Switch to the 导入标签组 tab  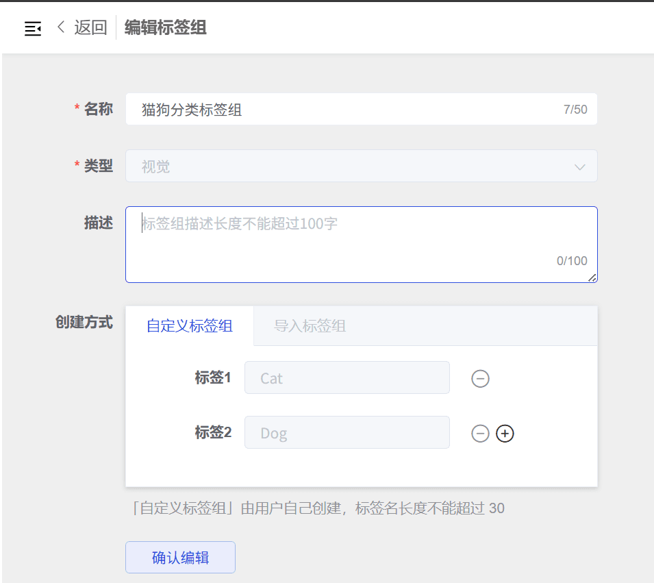click(x=310, y=326)
